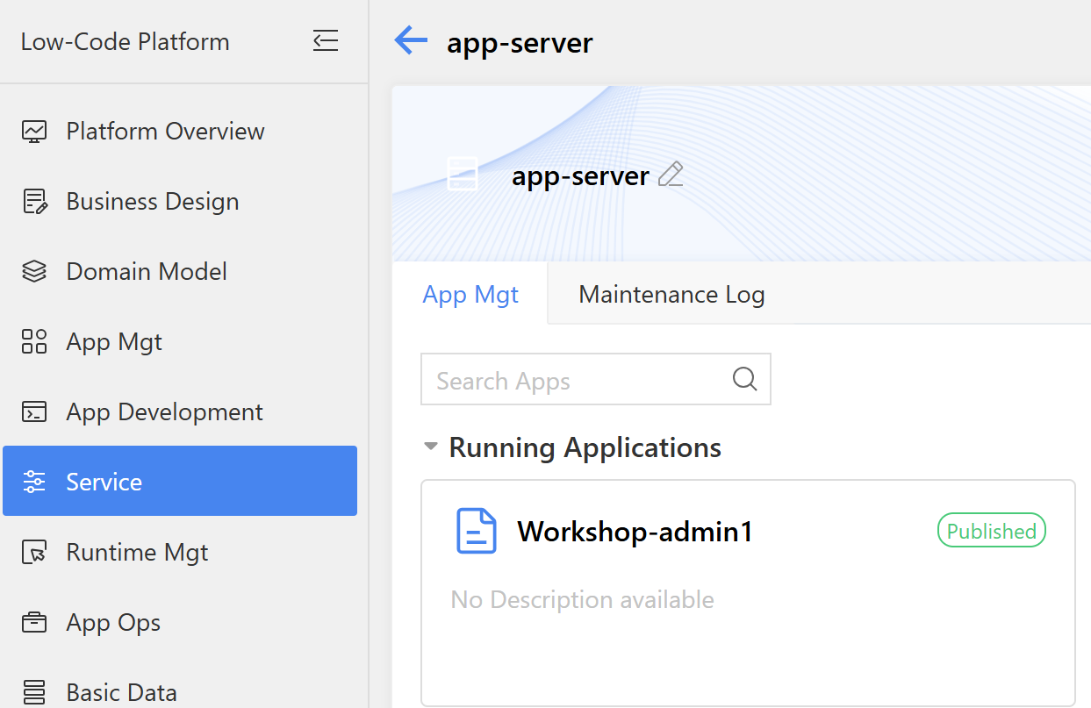Click the Domain Model layers icon
The width and height of the screenshot is (1091, 708).
(34, 272)
